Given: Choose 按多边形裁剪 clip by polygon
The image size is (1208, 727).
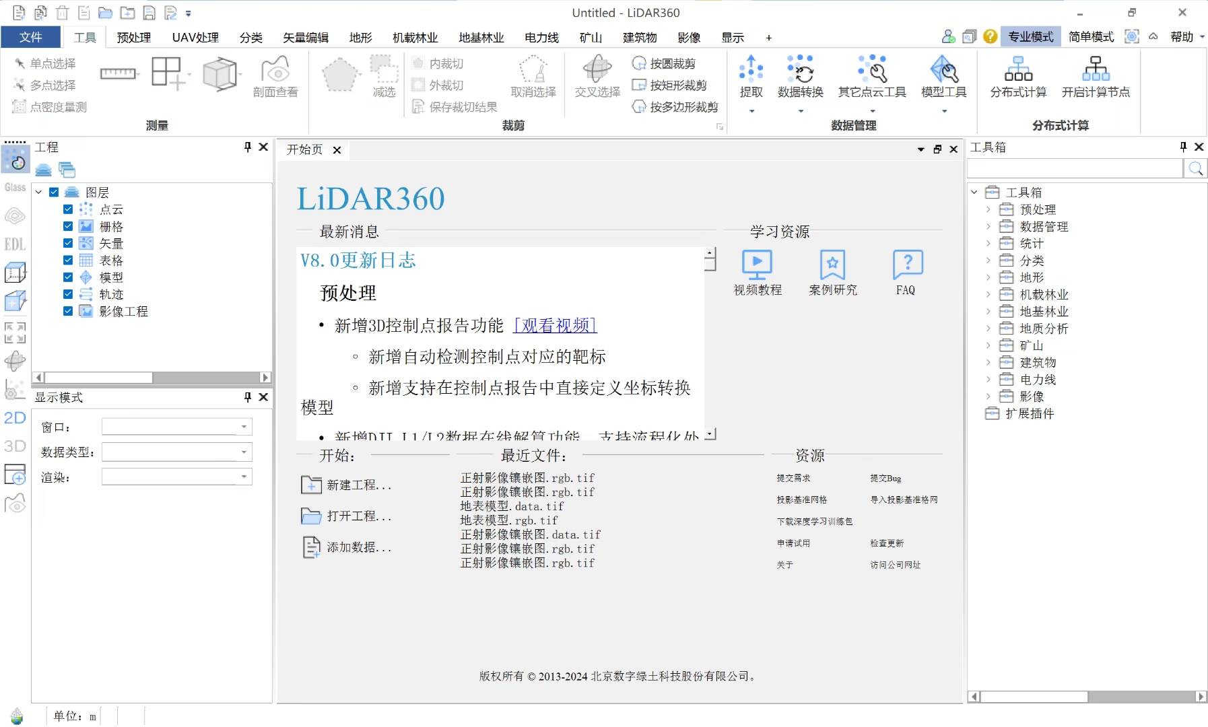Looking at the screenshot, I should [675, 106].
